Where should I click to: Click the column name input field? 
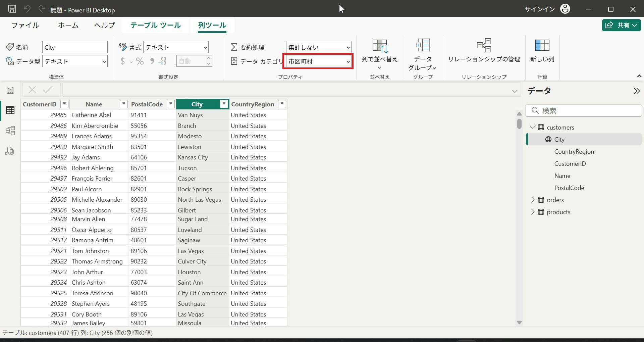(75, 47)
